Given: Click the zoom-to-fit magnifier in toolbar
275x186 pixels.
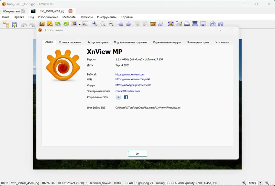Looking at the screenshot, I should coord(103,24).
